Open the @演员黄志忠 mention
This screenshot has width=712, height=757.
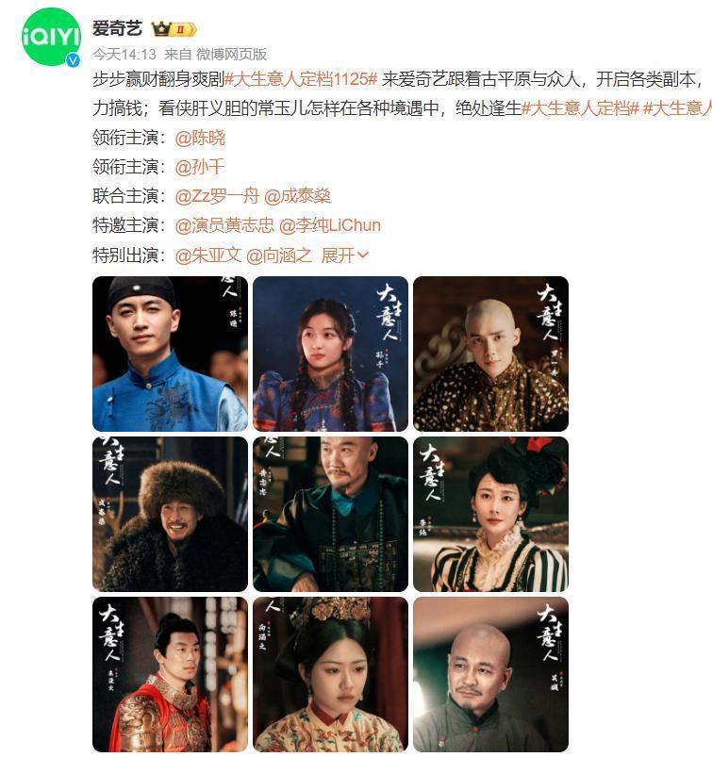point(224,225)
